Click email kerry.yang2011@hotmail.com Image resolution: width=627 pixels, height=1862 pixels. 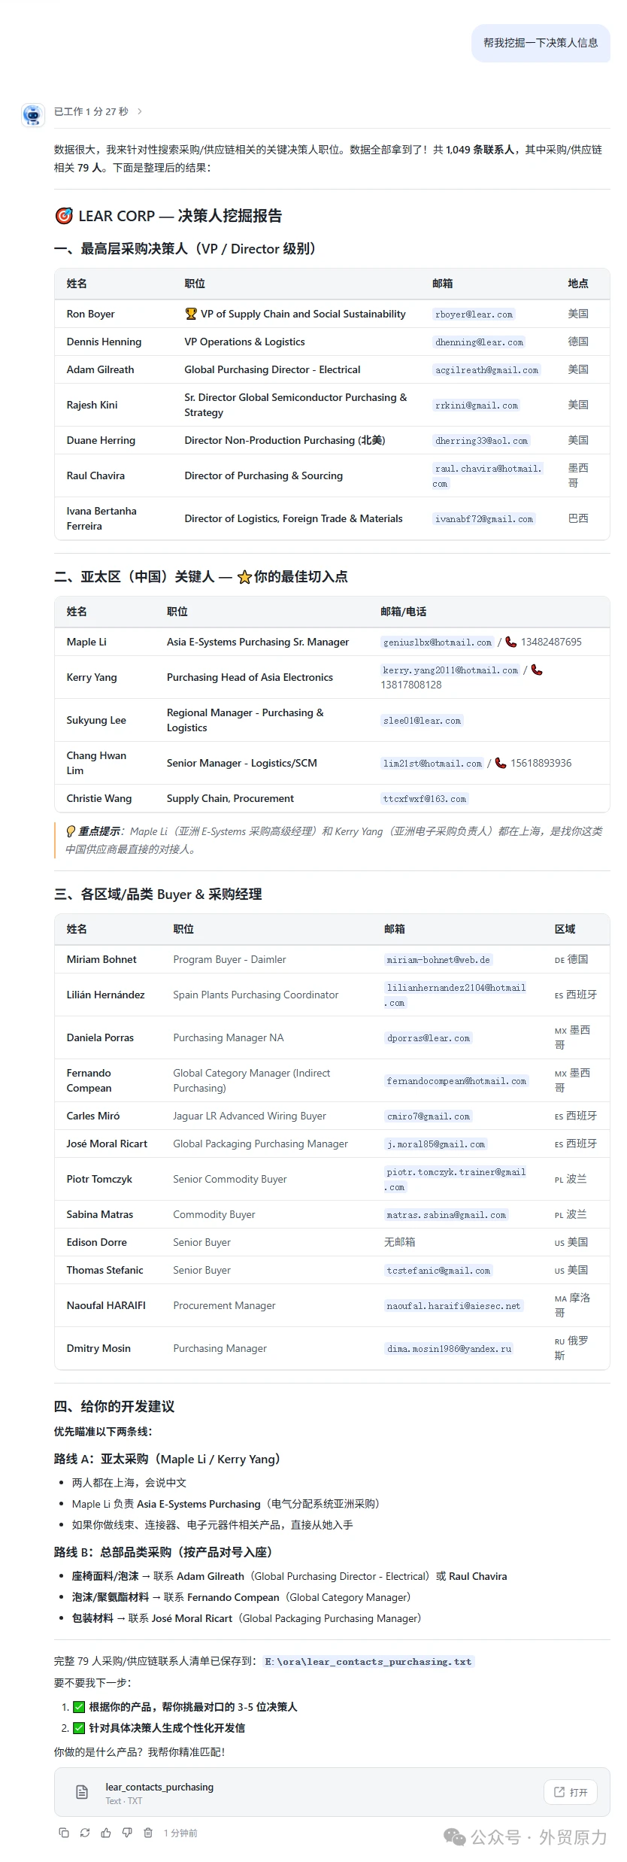pos(450,670)
